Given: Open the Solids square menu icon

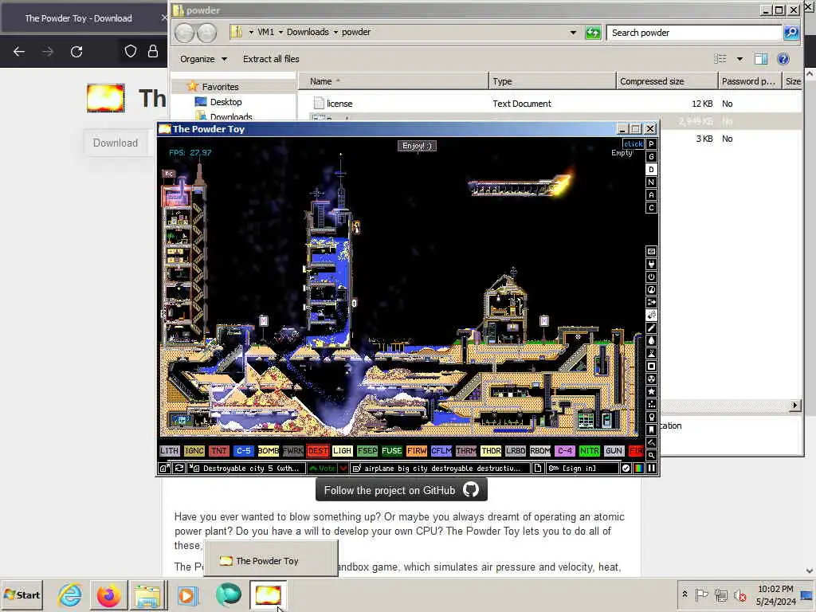Looking at the screenshot, I should (x=651, y=366).
